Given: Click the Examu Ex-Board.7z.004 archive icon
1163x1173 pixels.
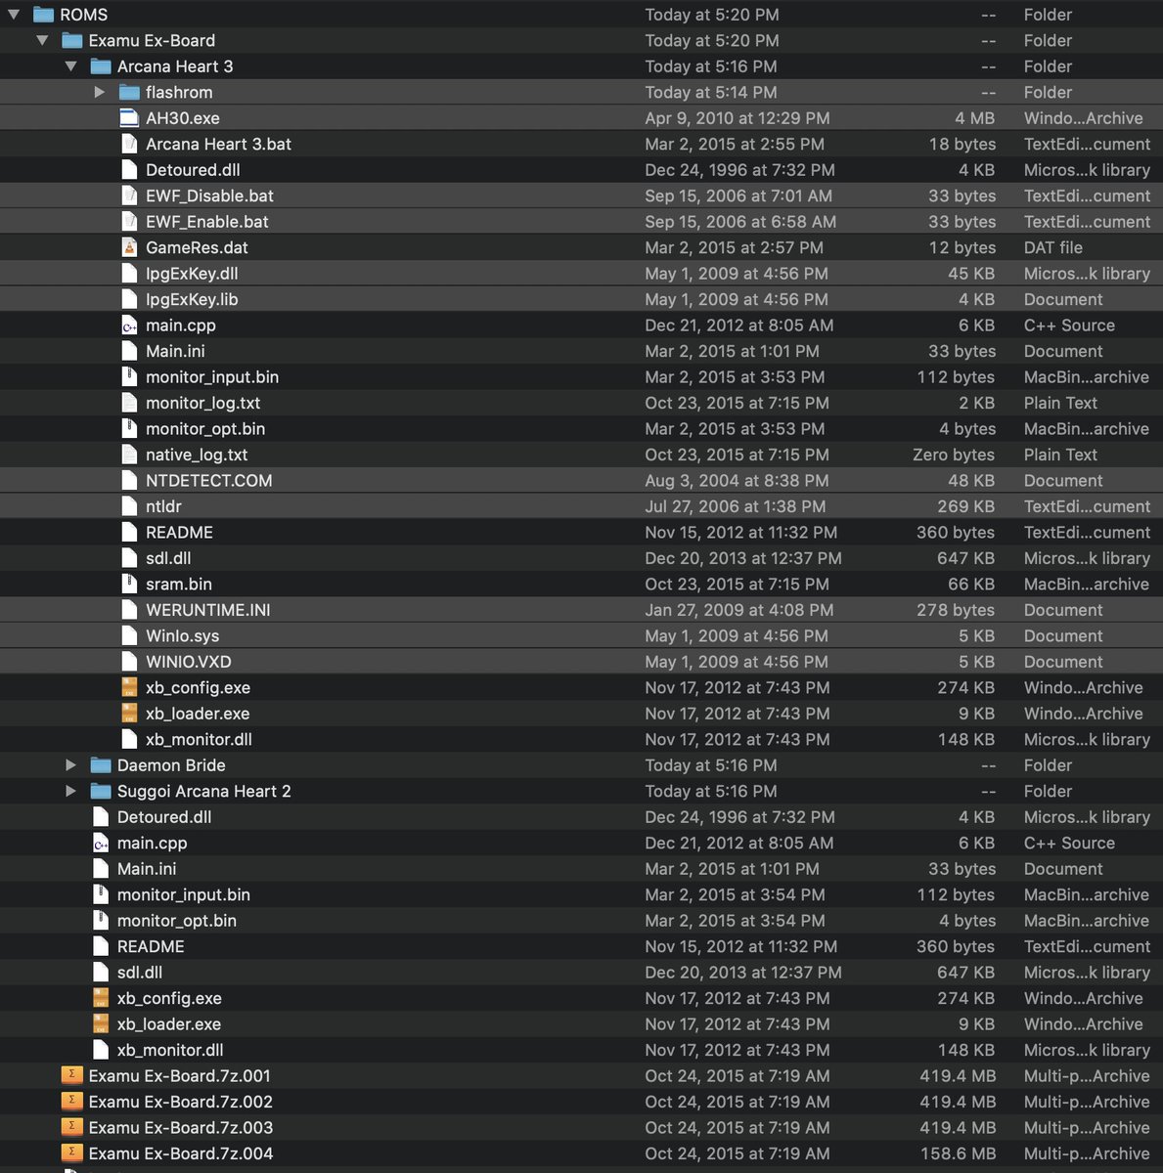Looking at the screenshot, I should [71, 1153].
